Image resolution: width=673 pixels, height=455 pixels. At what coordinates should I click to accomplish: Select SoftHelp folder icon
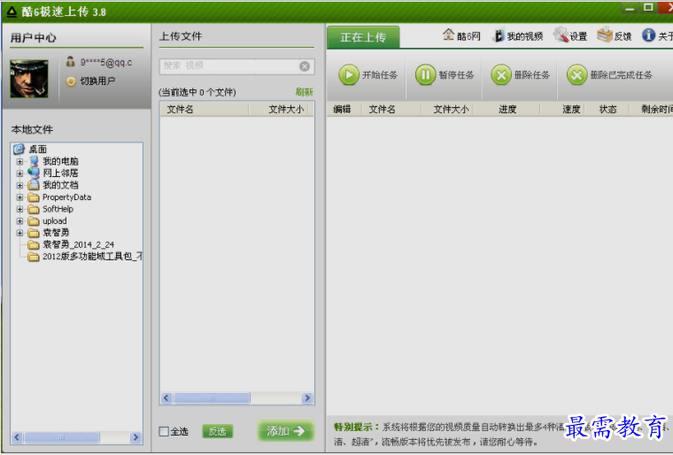(x=34, y=209)
